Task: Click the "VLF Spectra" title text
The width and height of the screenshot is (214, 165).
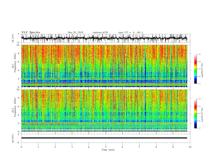Action: [x=31, y=32]
